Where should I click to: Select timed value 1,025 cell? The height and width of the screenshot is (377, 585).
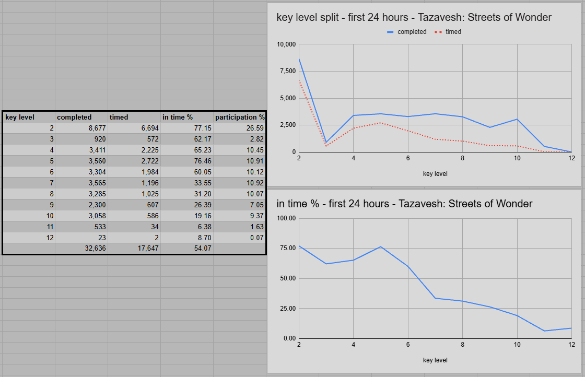pos(134,194)
